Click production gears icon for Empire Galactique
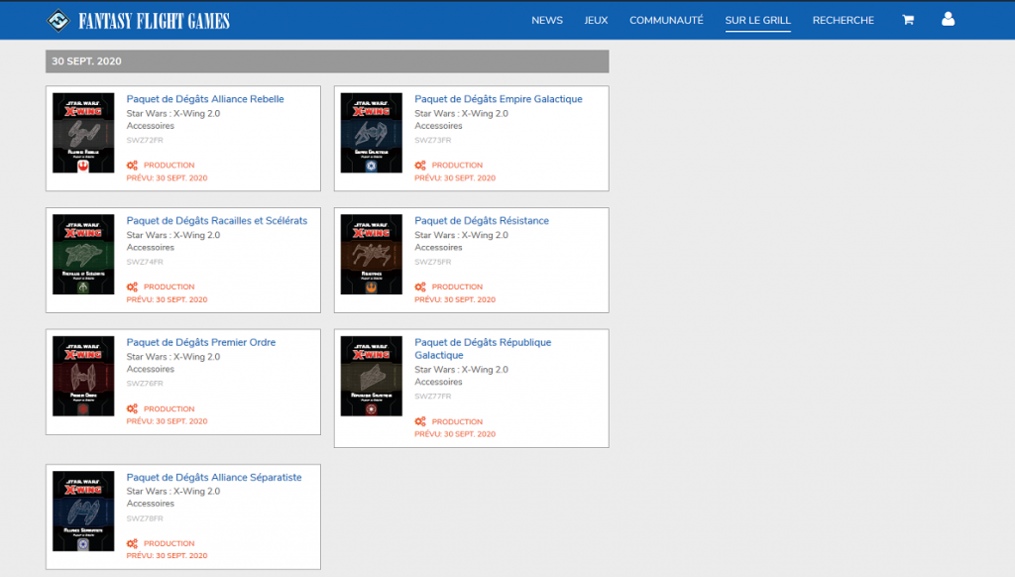This screenshot has height=577, width=1015. (420, 166)
